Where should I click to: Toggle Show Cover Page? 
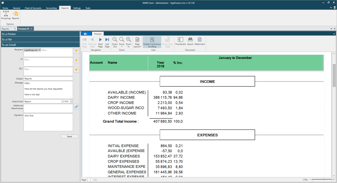click(167, 42)
